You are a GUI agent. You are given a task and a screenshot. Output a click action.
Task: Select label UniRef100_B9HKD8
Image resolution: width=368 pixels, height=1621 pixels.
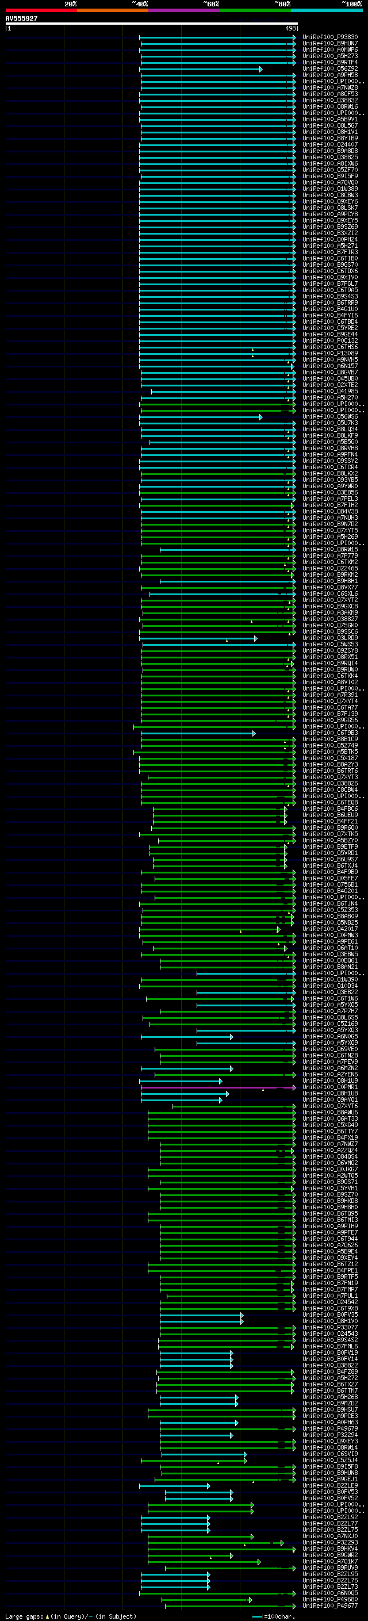330,1201
